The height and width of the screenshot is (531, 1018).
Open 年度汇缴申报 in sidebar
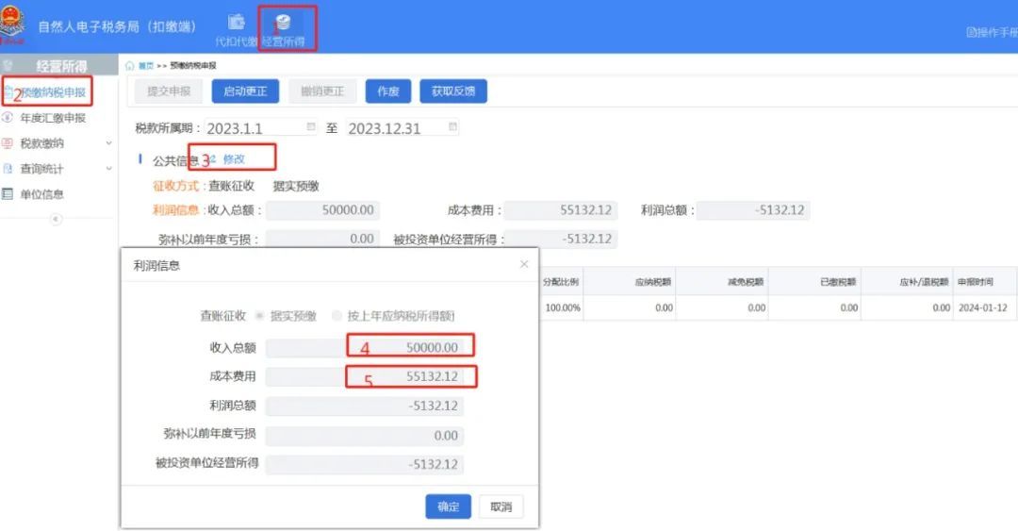(53, 118)
